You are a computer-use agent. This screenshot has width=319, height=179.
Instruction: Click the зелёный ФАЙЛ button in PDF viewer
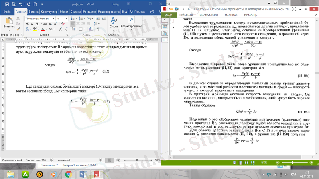coord(169,15)
